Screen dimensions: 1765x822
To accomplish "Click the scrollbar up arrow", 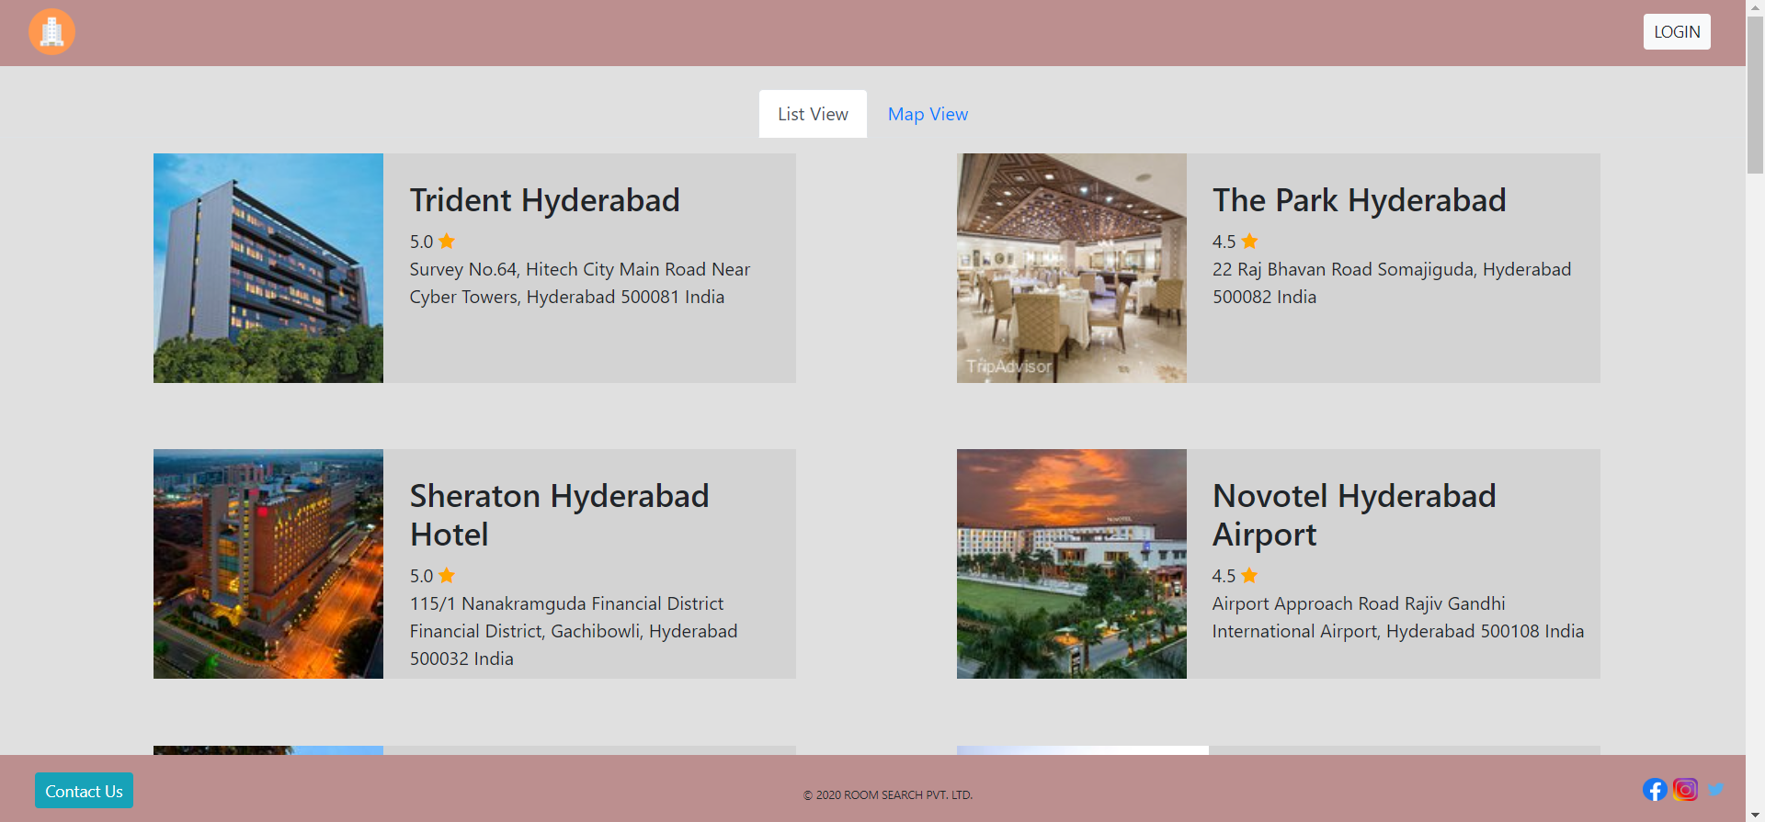I will pyautogui.click(x=1755, y=7).
